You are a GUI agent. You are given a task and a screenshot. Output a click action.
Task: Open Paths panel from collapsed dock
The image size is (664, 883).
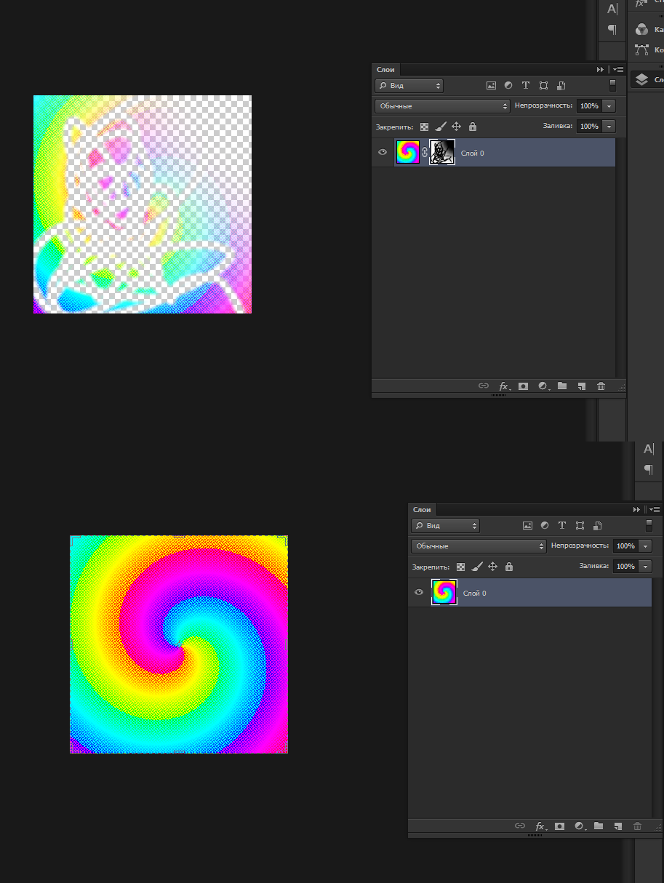point(641,50)
